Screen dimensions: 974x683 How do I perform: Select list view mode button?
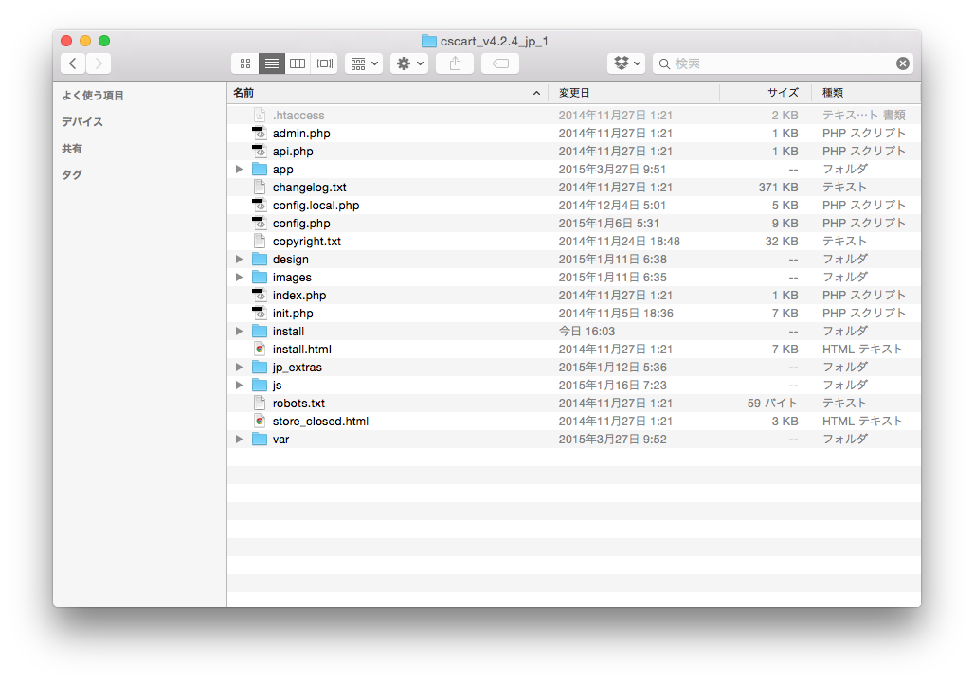point(272,63)
